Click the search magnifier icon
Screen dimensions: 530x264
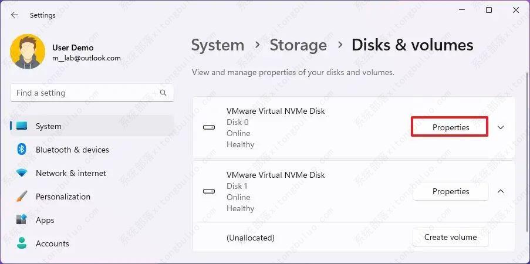click(x=163, y=93)
